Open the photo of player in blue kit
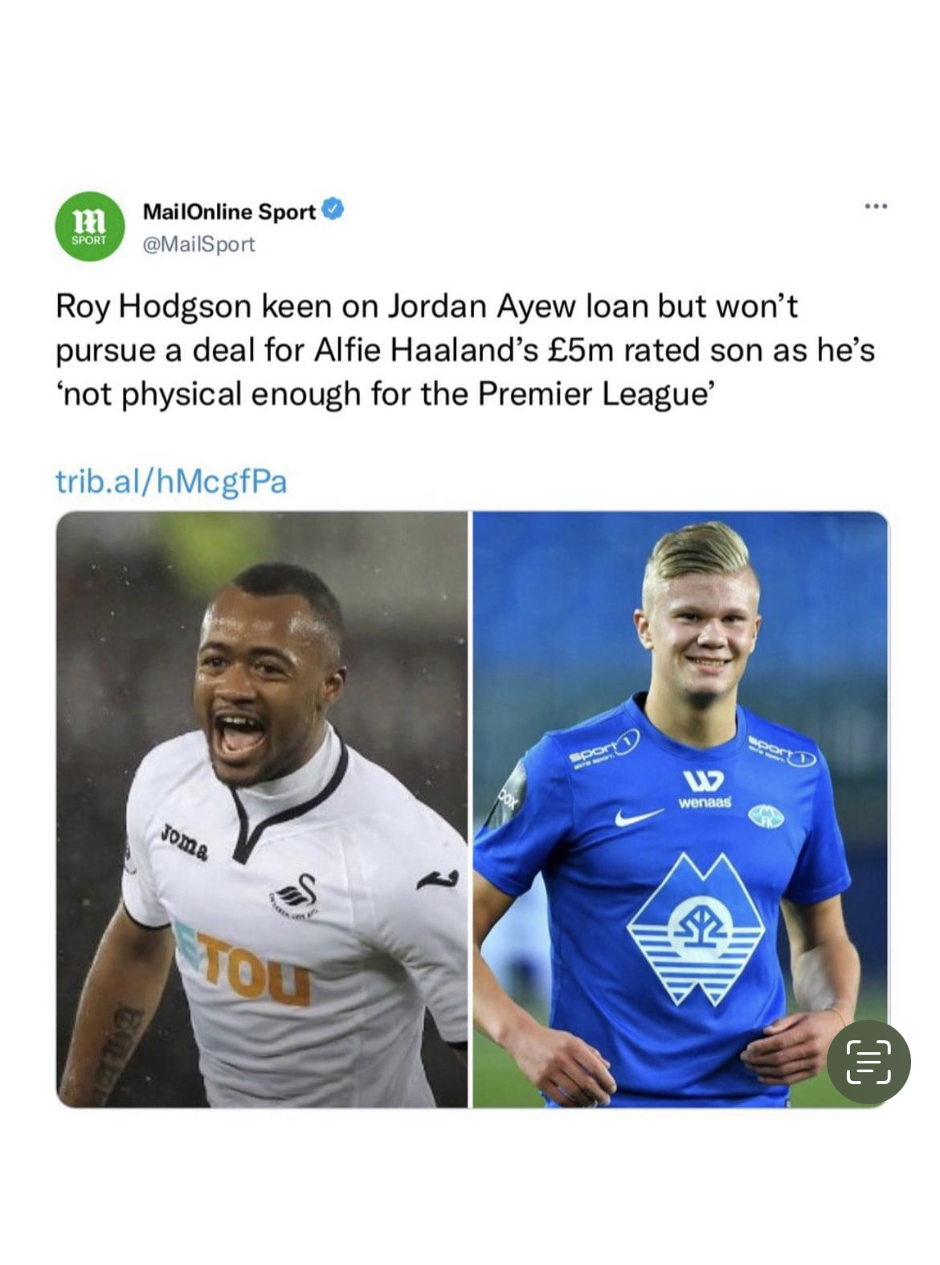 pyautogui.click(x=680, y=809)
